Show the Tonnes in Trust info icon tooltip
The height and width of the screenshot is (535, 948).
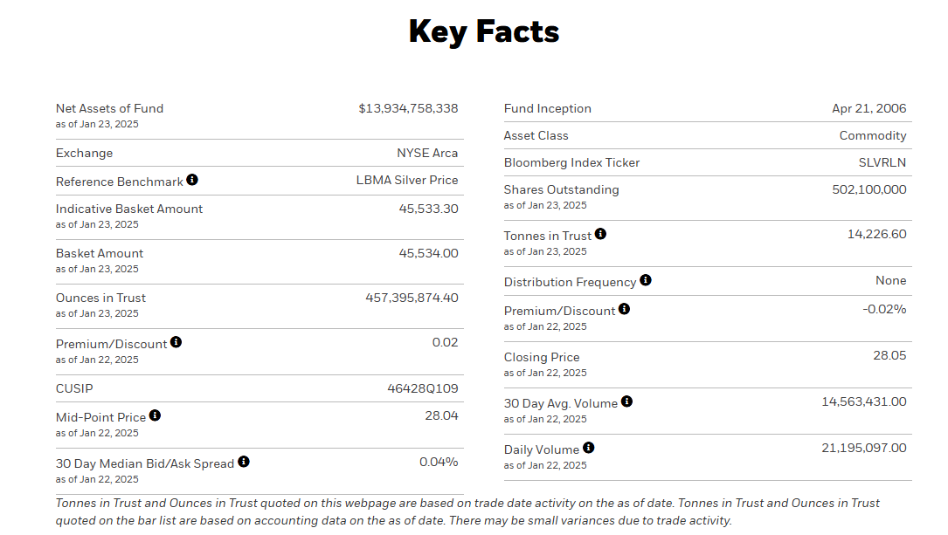pyautogui.click(x=600, y=234)
